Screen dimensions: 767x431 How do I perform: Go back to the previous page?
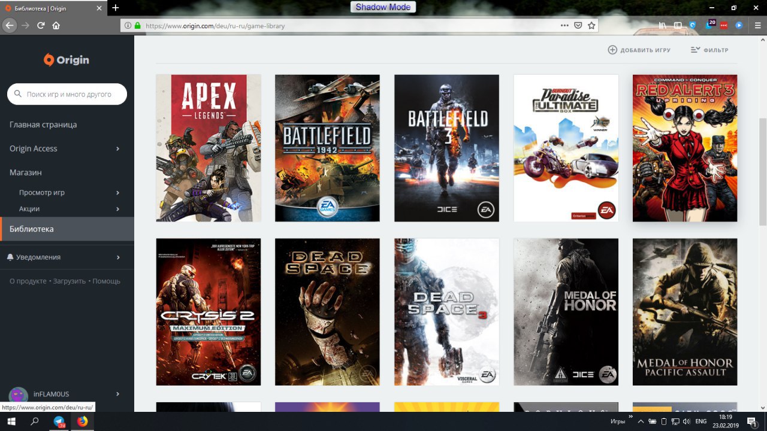(x=10, y=25)
